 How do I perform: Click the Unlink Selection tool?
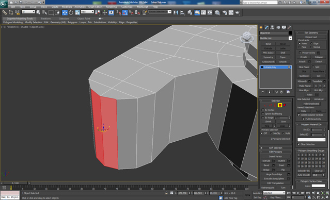click(11, 12)
